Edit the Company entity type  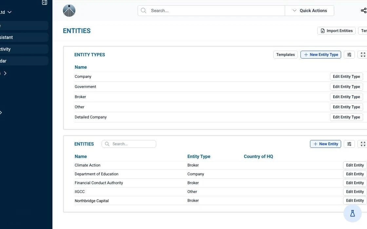coord(346,77)
